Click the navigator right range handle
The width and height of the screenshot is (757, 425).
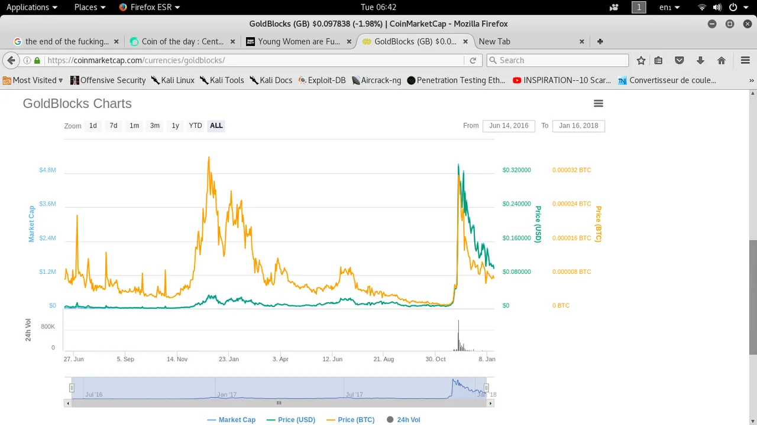pyautogui.click(x=486, y=388)
